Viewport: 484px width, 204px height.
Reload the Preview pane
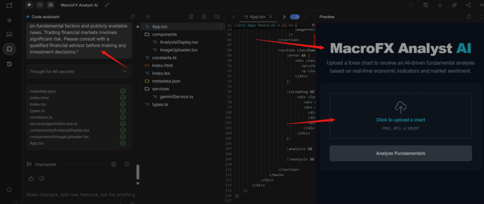pos(468,16)
